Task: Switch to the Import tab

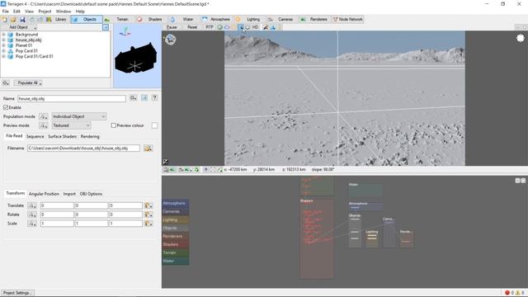Action: (x=69, y=194)
